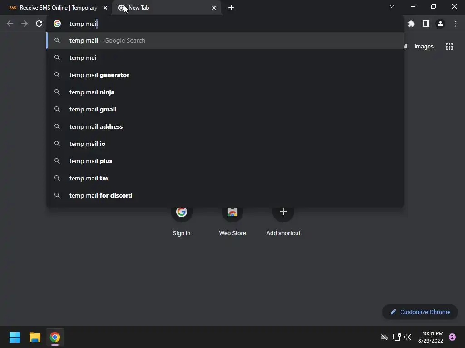Open the profile avatar icon
The height and width of the screenshot is (348, 465).
pyautogui.click(x=440, y=24)
